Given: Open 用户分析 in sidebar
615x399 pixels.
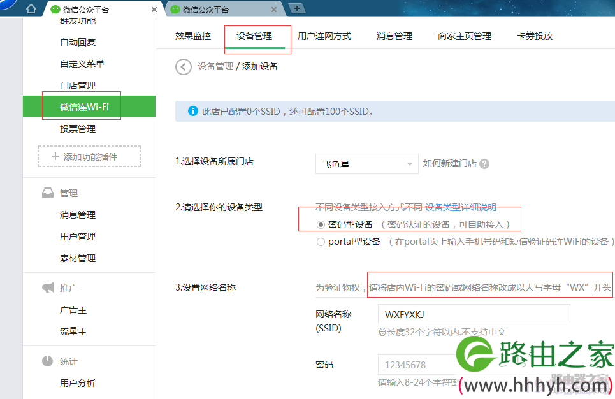Looking at the screenshot, I should [78, 383].
